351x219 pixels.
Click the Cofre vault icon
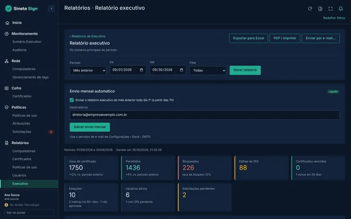[6, 88]
